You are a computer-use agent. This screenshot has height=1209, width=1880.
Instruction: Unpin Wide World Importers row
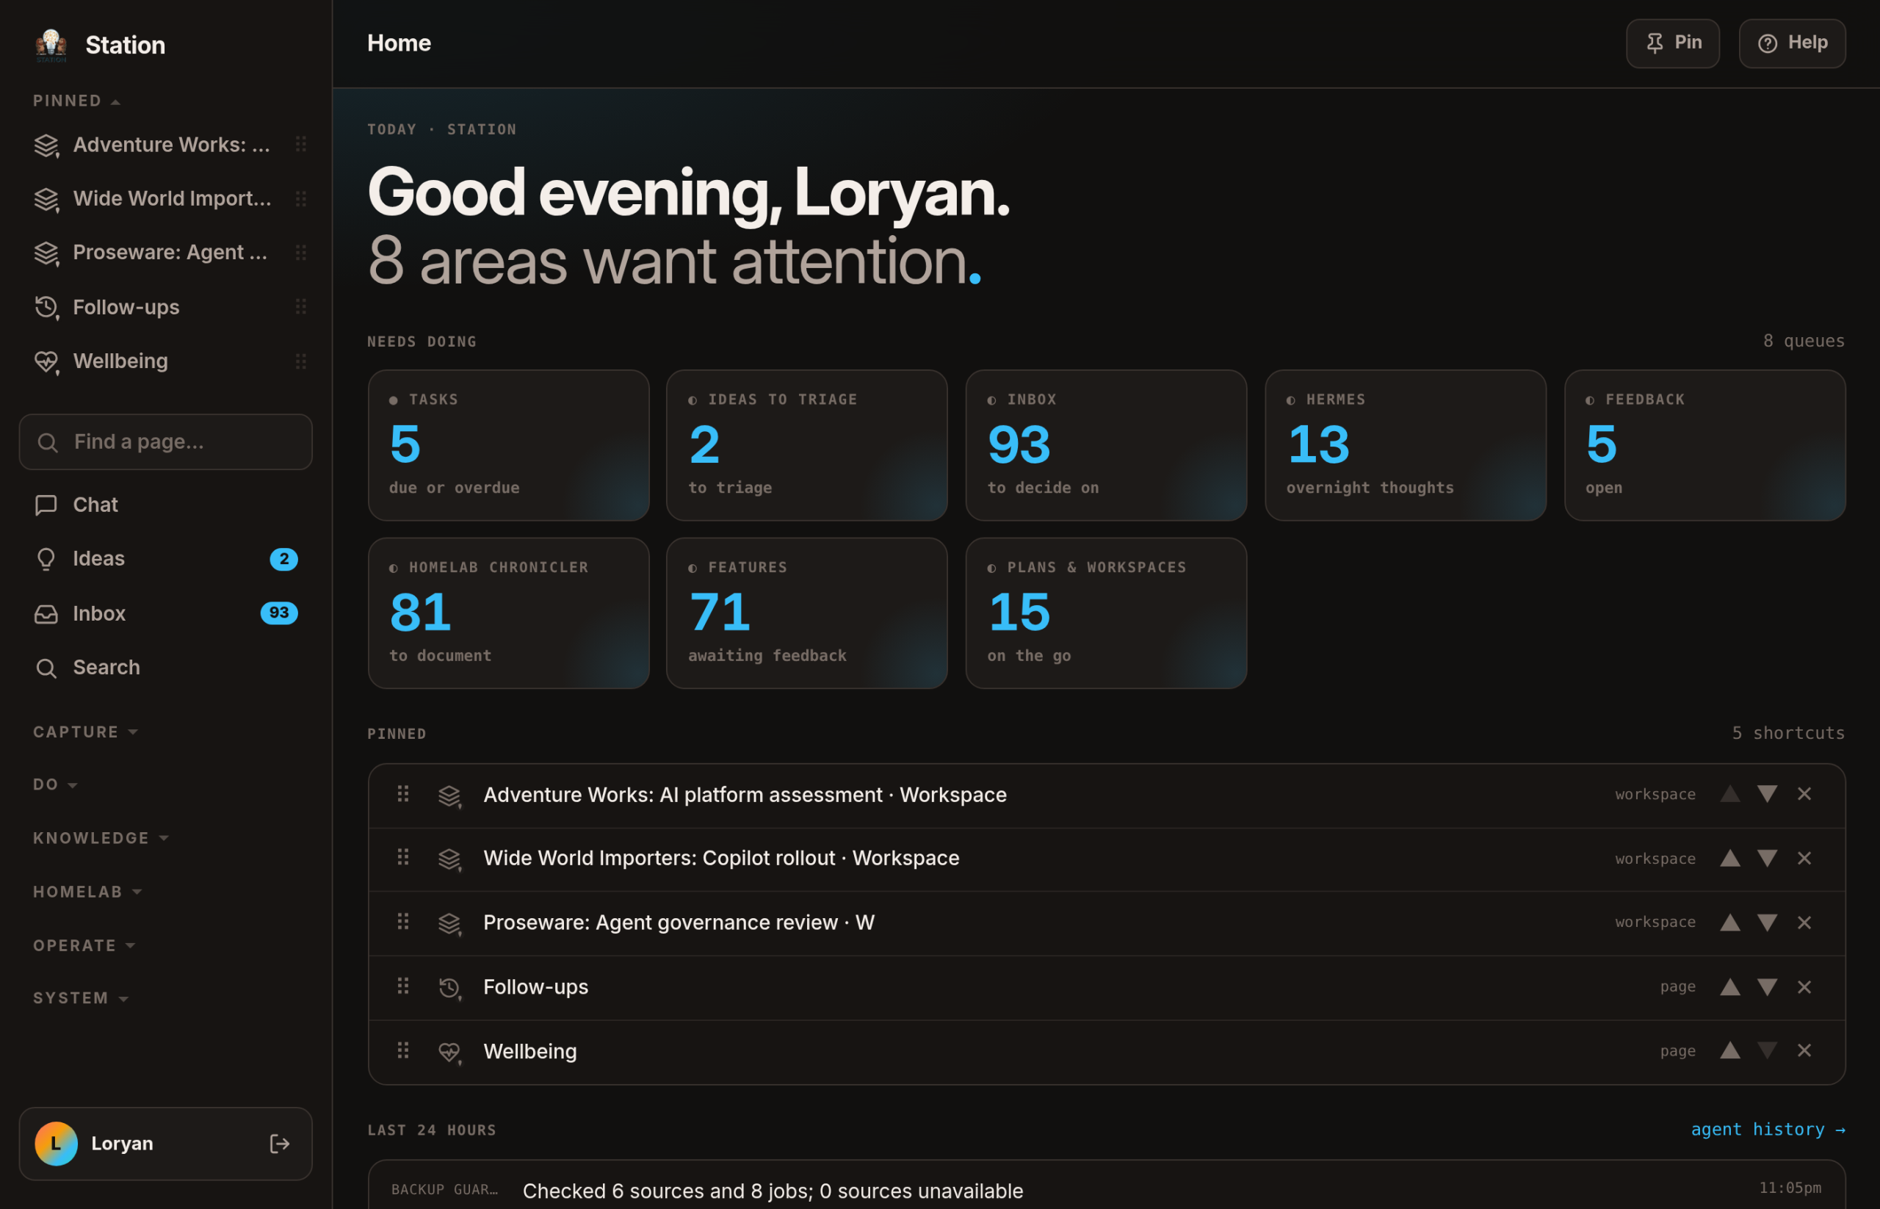(1804, 858)
